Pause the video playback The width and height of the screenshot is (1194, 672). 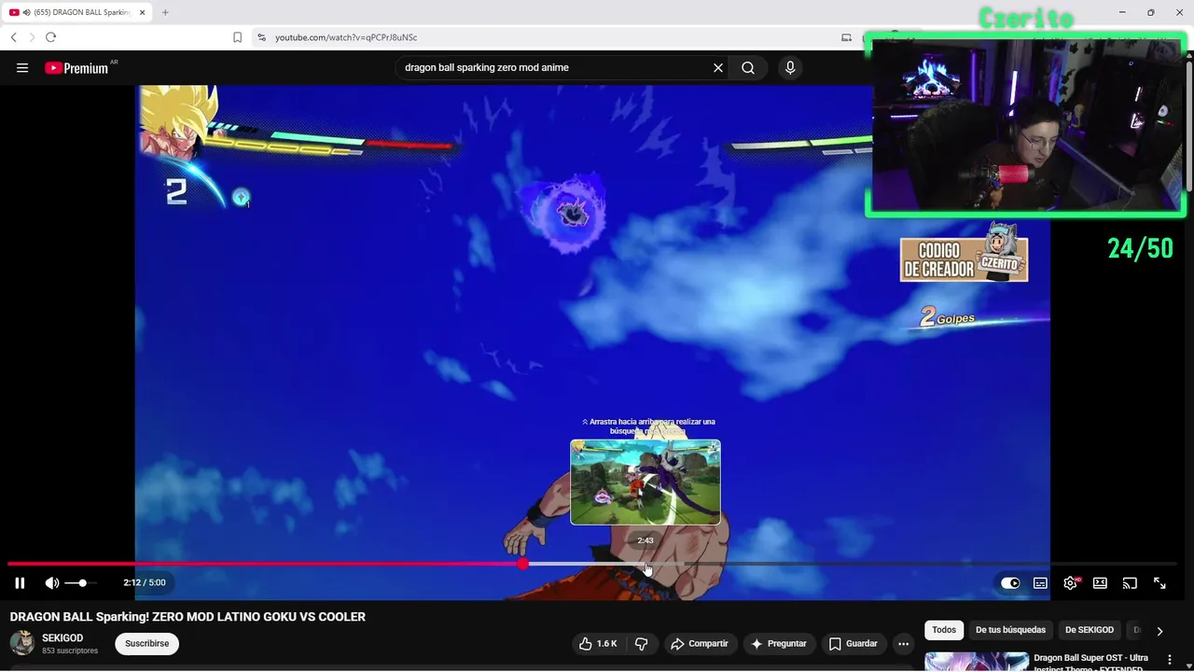[20, 583]
